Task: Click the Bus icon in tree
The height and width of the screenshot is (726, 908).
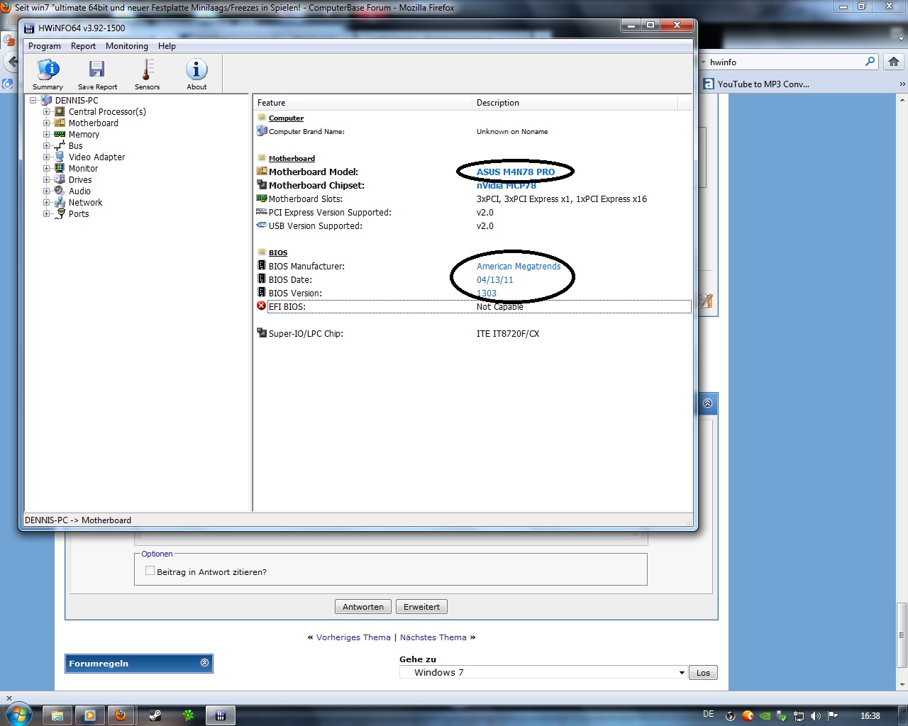Action: [x=60, y=146]
